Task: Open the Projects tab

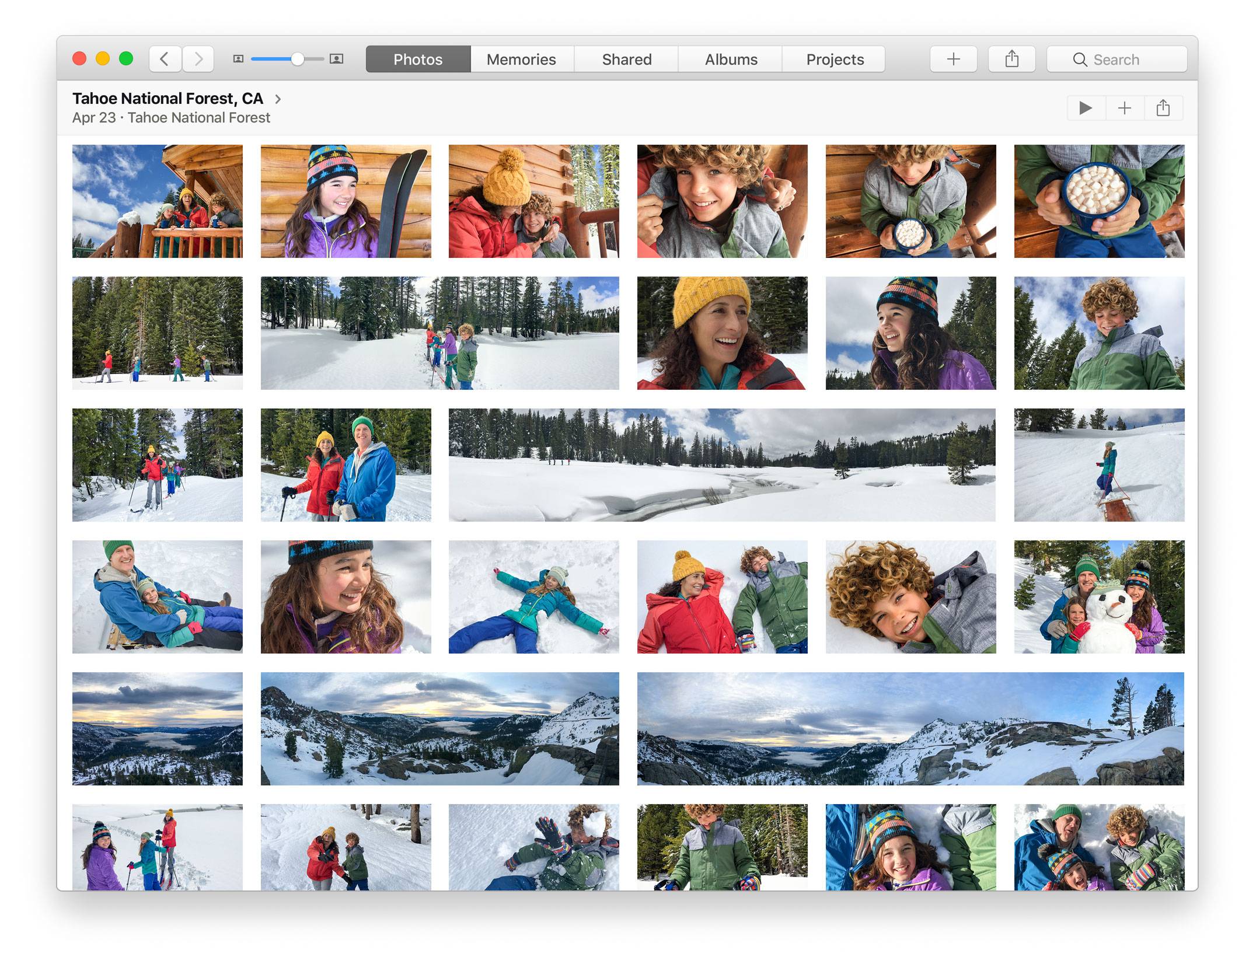Action: pos(835,59)
